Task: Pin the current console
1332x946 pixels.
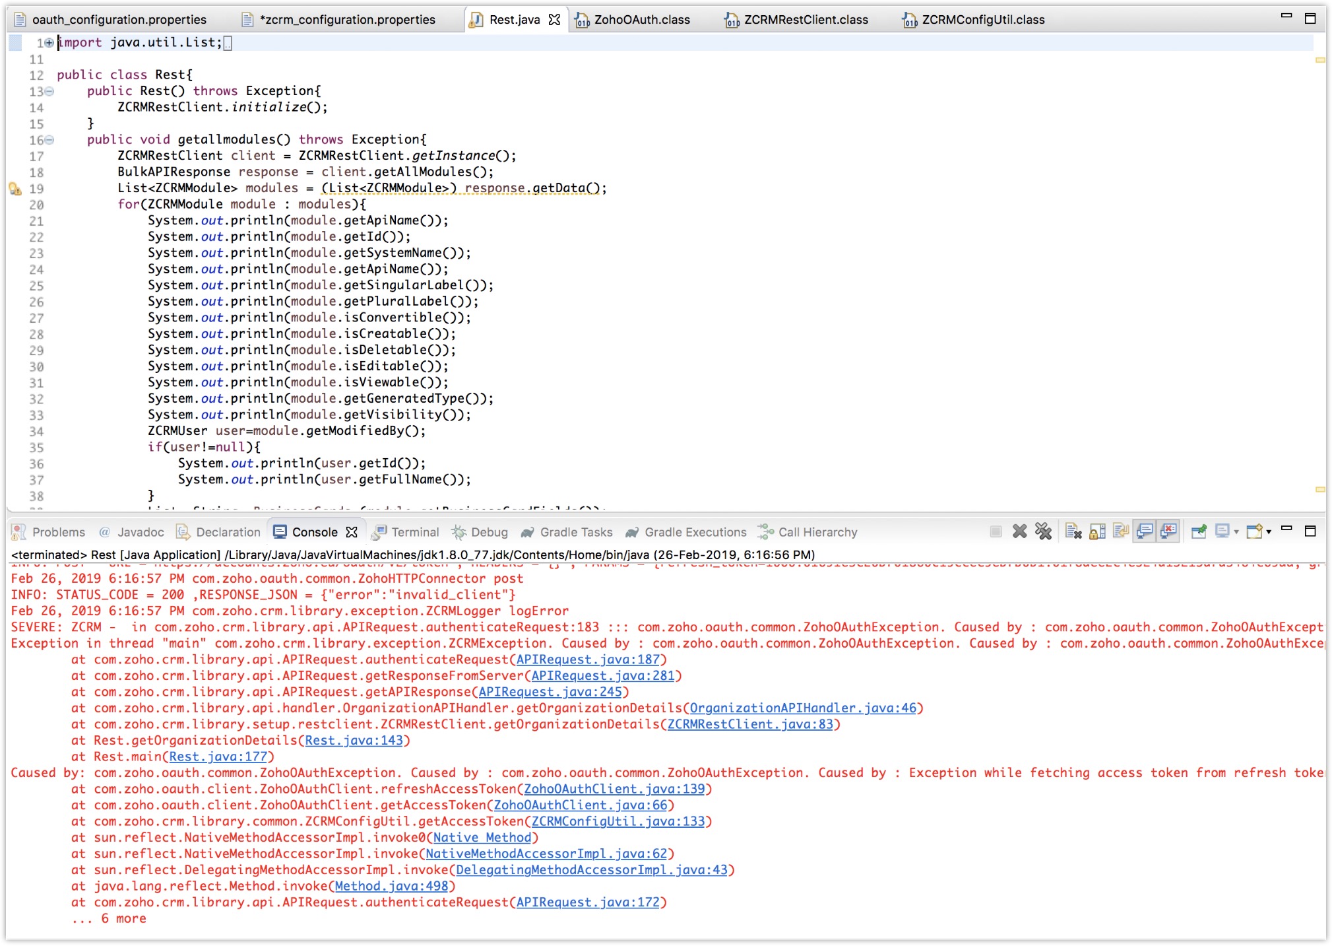Action: (x=1199, y=531)
